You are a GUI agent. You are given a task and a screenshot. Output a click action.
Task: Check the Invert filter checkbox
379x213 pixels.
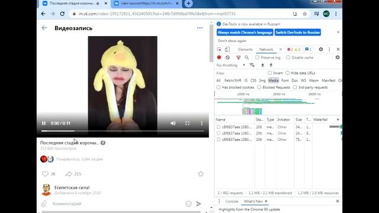[x=269, y=73]
